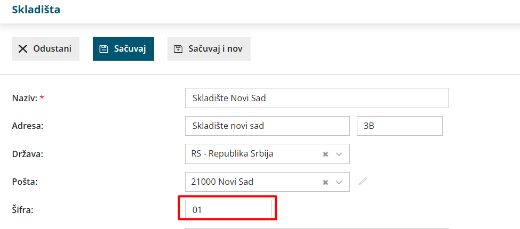The height and width of the screenshot is (229, 520).
Task: Open the 21000 Novi Sad combo box
Action: tap(251, 182)
